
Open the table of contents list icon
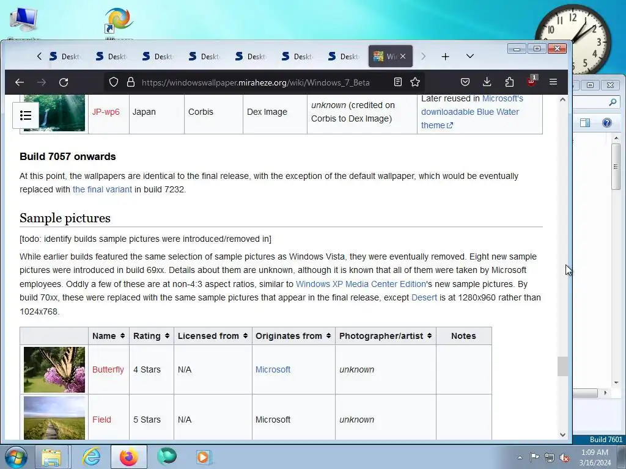(x=26, y=115)
